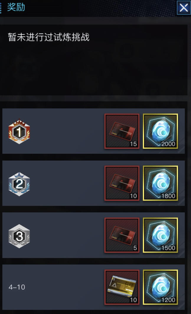Viewport: 191px width, 314px height.
Task: Click the silver rank 3 badge
Action: pos(19,236)
